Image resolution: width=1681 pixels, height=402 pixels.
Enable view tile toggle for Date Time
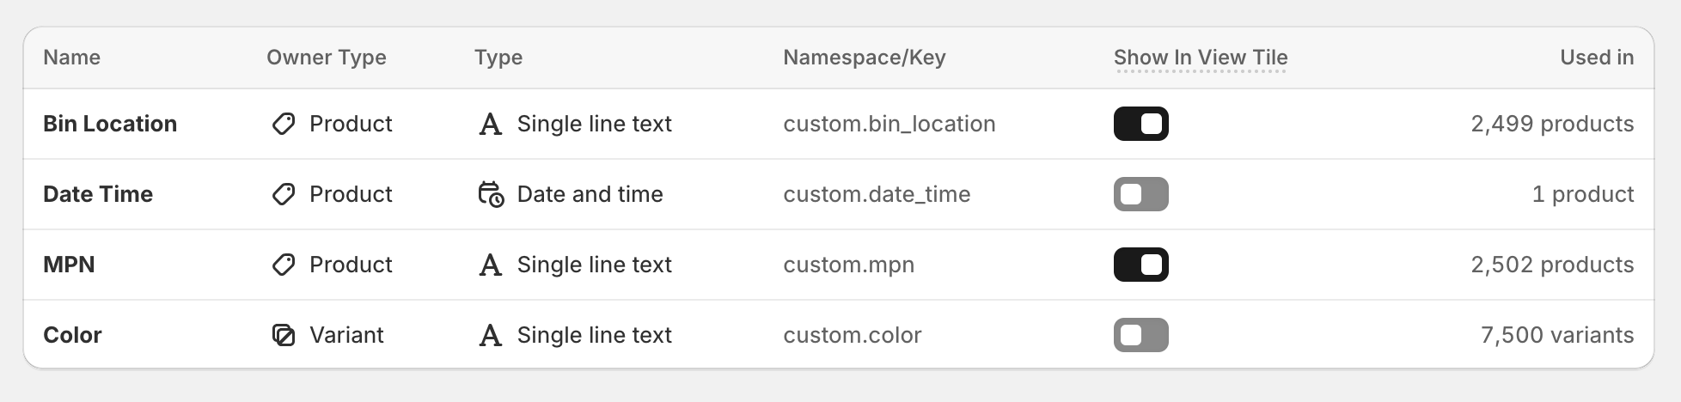click(x=1140, y=194)
